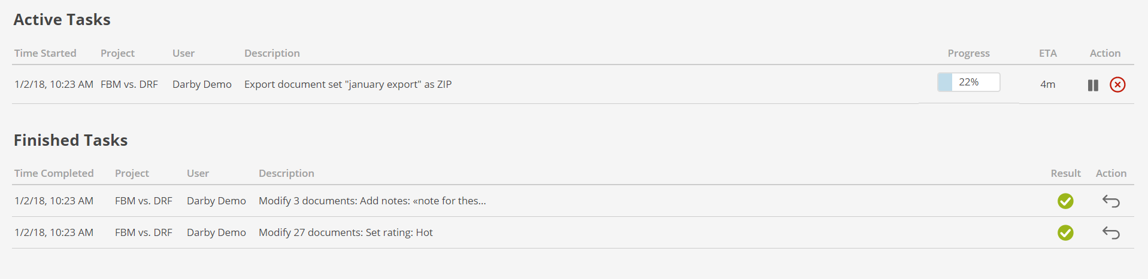The height and width of the screenshot is (279, 1148).
Task: Sort active tasks by Time Started
Action: click(x=46, y=53)
